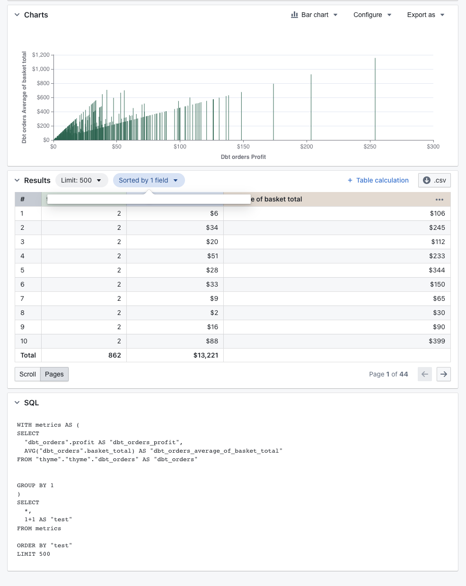
Task: Open the Export as dropdown
Action: coord(426,15)
